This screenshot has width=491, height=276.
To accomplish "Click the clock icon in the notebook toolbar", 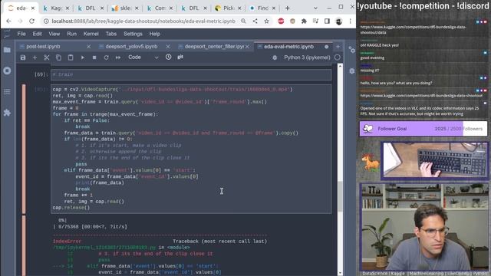I will [x=169, y=57].
